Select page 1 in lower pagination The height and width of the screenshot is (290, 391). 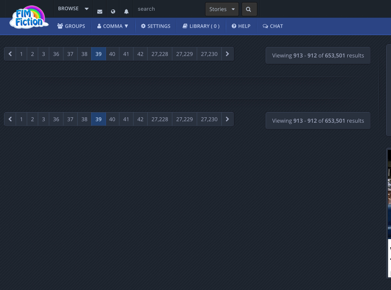point(21,119)
